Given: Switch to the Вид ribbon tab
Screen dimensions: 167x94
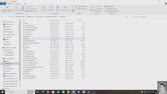Looking at the screenshot, I should point(25,4).
